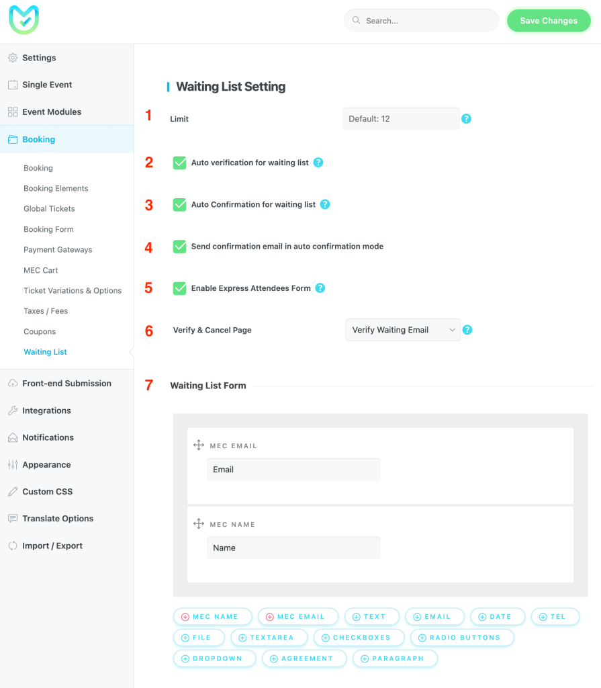Click the Custom CSS pencil icon
This screenshot has width=601, height=688.
point(12,491)
